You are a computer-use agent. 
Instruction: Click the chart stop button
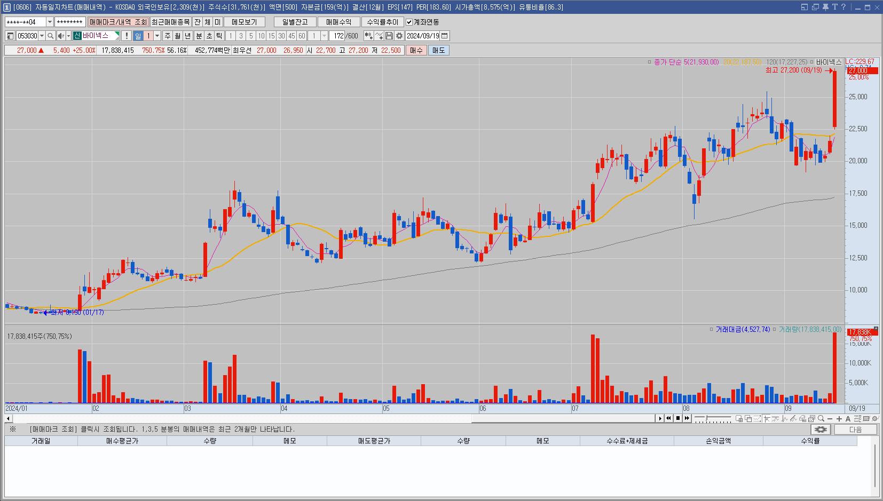(x=678, y=419)
